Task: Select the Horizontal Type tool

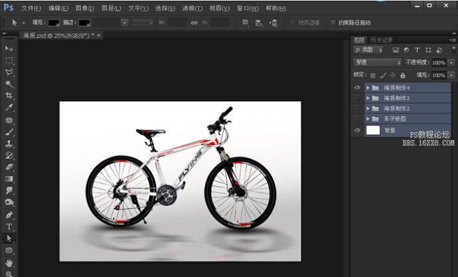Action: (x=9, y=227)
